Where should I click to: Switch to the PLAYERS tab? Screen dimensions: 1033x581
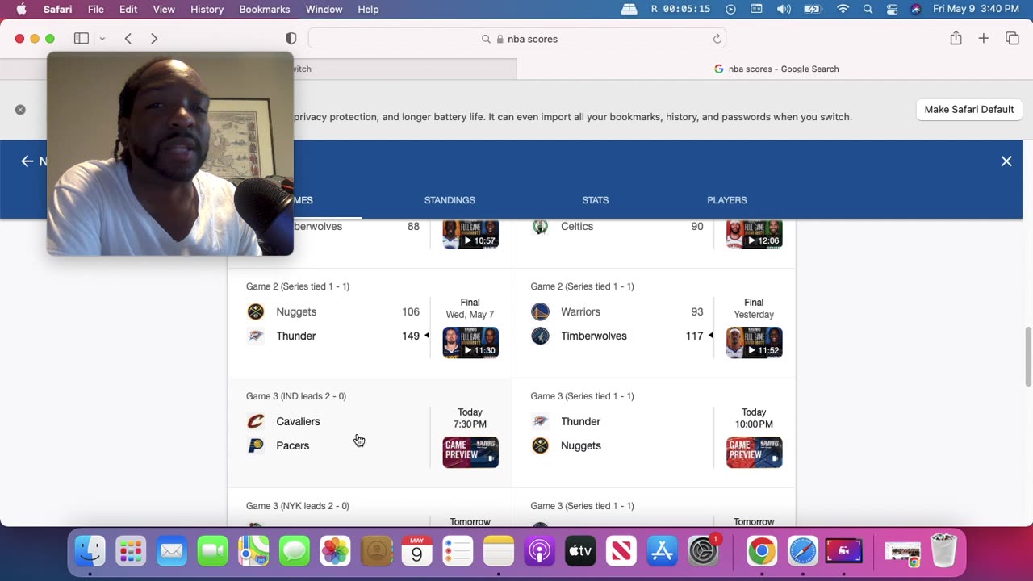tap(727, 200)
